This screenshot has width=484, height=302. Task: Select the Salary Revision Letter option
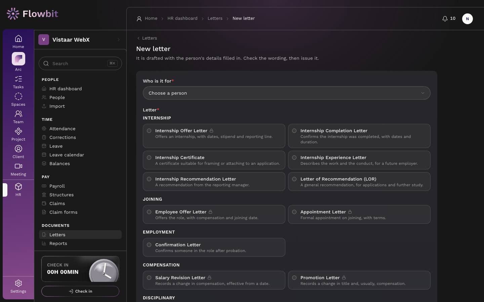pos(214,280)
